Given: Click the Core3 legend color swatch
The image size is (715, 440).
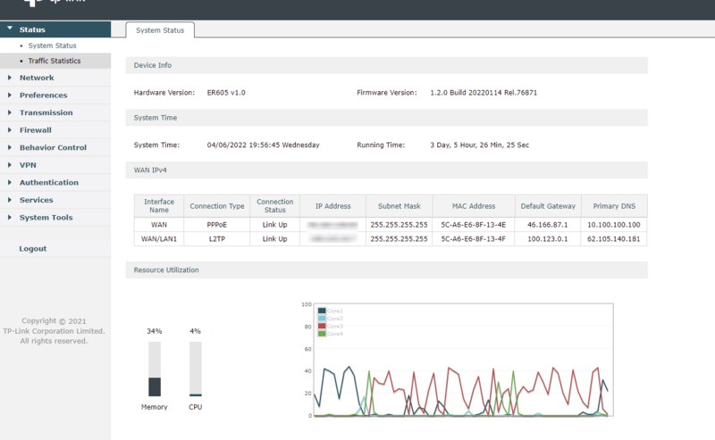Looking at the screenshot, I should (322, 326).
